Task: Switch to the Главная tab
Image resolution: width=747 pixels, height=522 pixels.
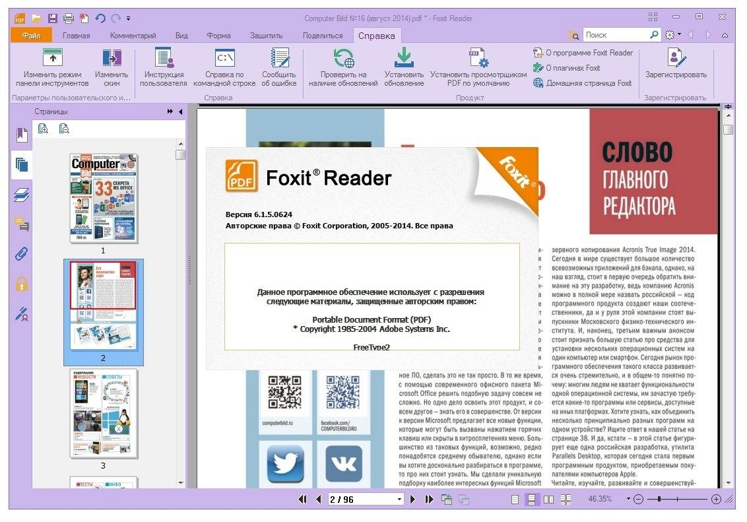Action: point(77,35)
